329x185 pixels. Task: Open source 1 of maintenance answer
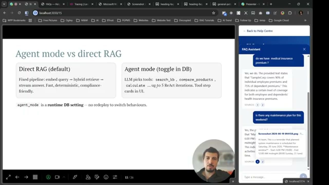[x=258, y=162]
